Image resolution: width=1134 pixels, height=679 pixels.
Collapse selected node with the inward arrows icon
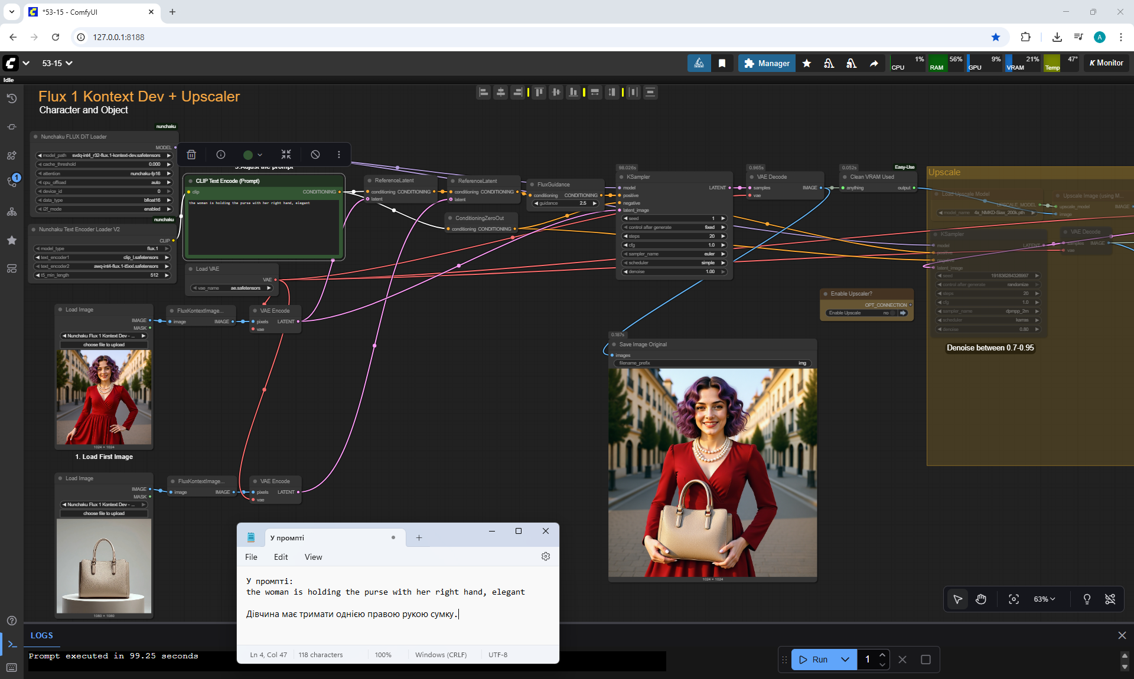286,155
